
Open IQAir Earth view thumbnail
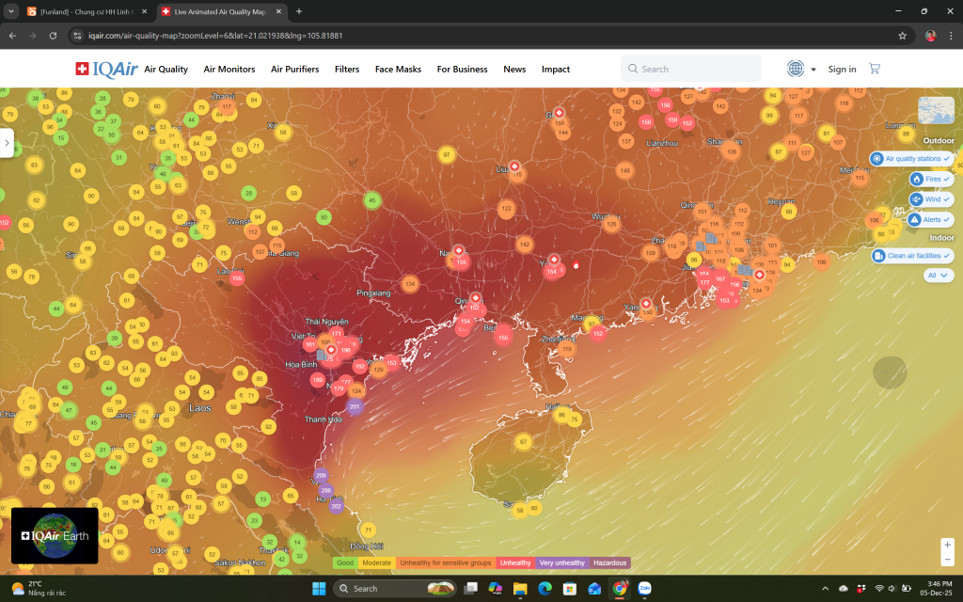(x=54, y=535)
